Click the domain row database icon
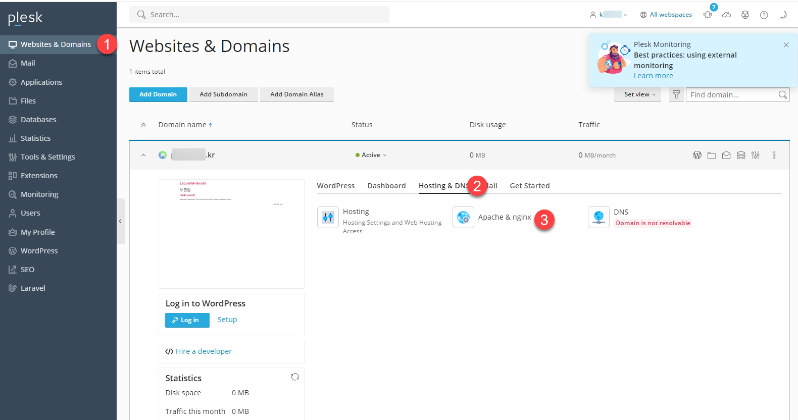The height and width of the screenshot is (420, 798). click(741, 155)
